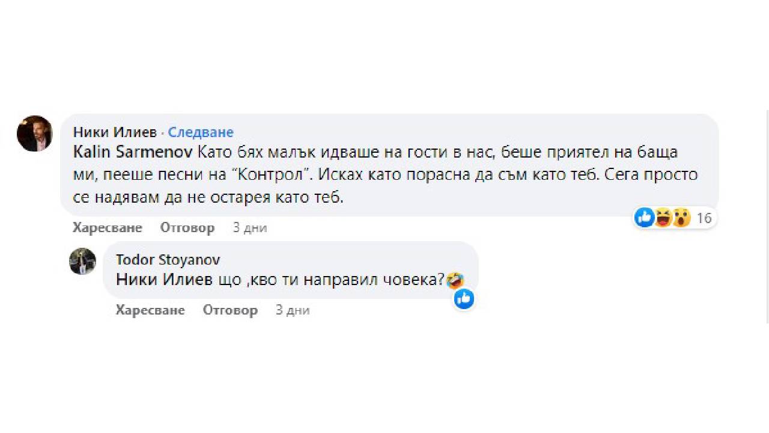Open the first comment's 3 дни timestamp
The width and height of the screenshot is (769, 433).
[x=249, y=227]
